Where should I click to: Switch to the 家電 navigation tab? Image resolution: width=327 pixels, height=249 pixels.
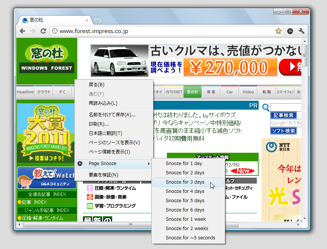pos(211,92)
